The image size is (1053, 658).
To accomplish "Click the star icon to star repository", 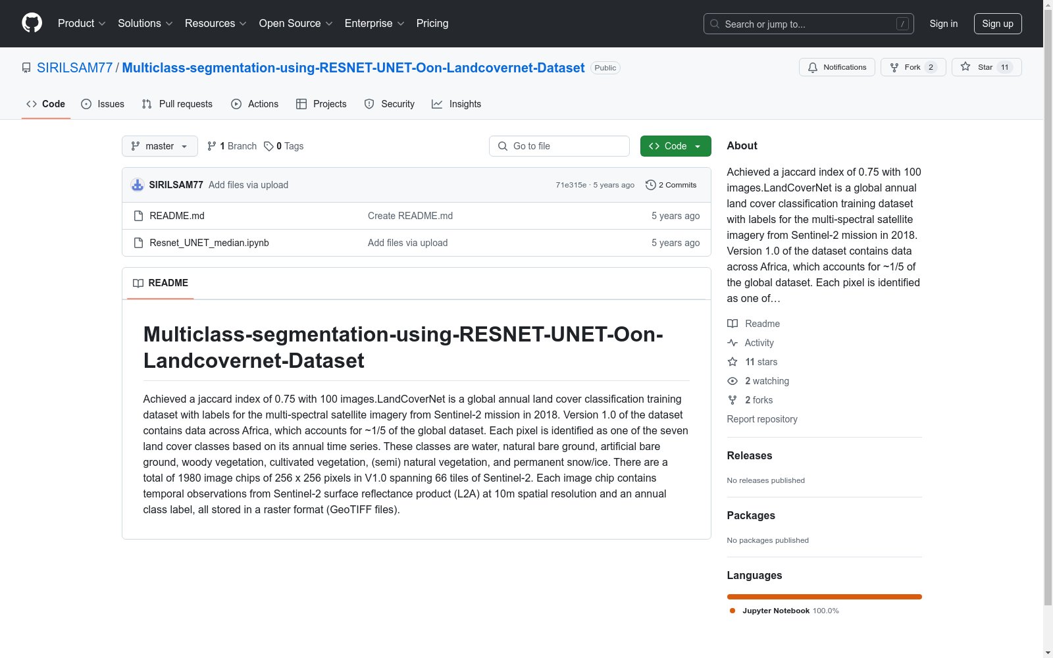I will (x=965, y=66).
